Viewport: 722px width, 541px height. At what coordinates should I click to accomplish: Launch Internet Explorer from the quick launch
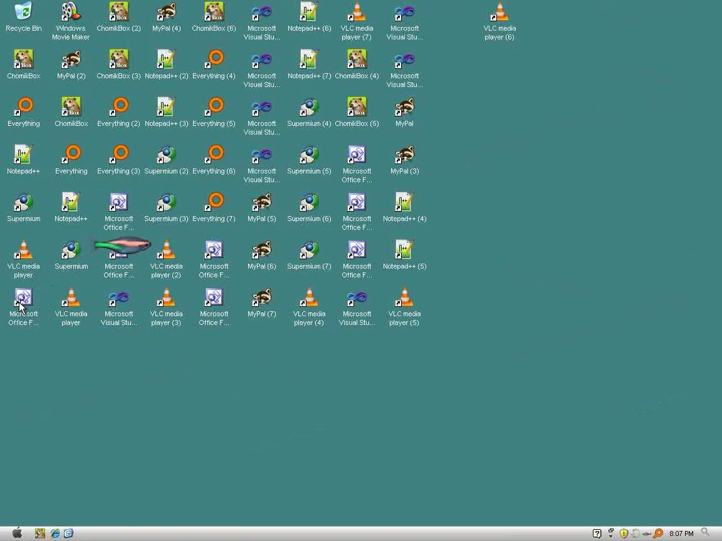pos(55,533)
